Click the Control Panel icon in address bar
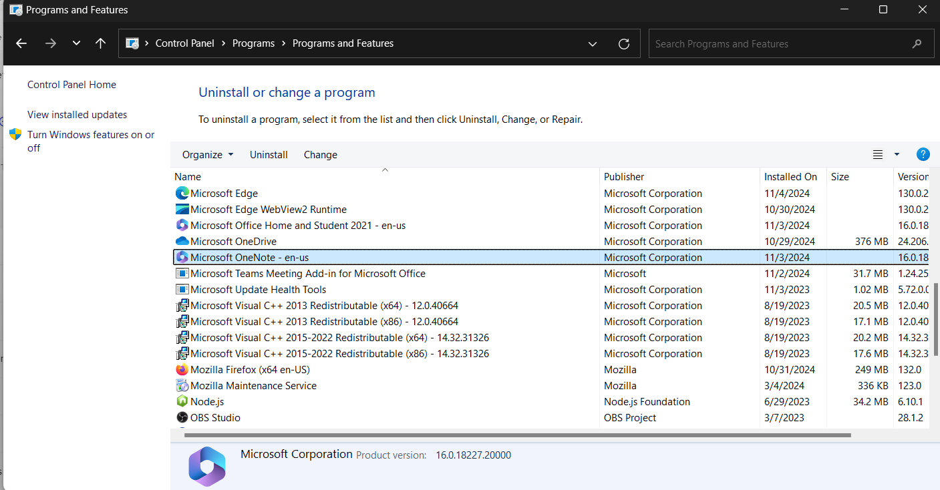This screenshot has height=490, width=940. click(132, 43)
